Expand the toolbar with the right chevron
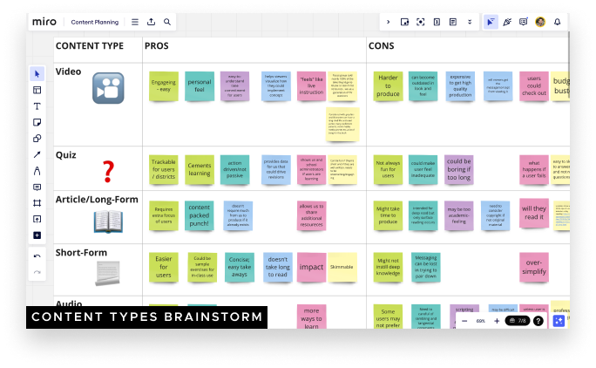The height and width of the screenshot is (368, 596). 388,22
